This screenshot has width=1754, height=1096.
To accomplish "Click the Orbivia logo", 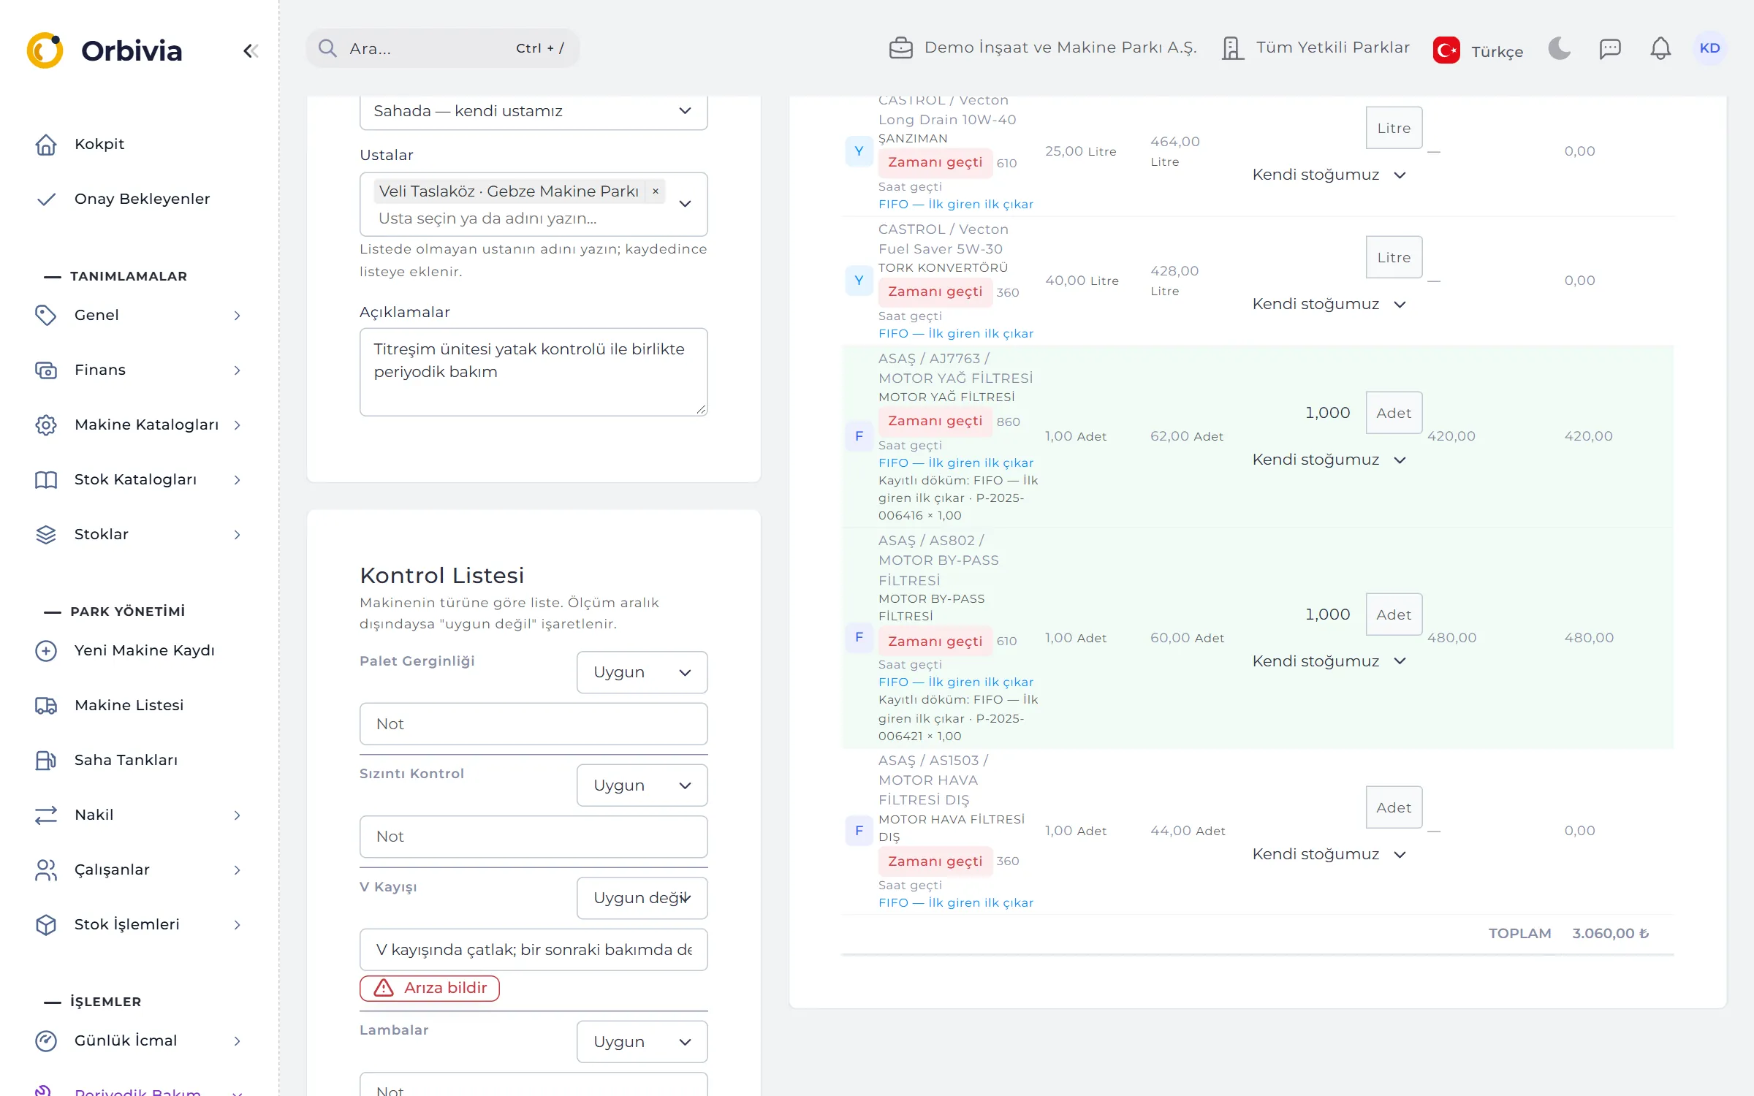I will click(x=104, y=50).
